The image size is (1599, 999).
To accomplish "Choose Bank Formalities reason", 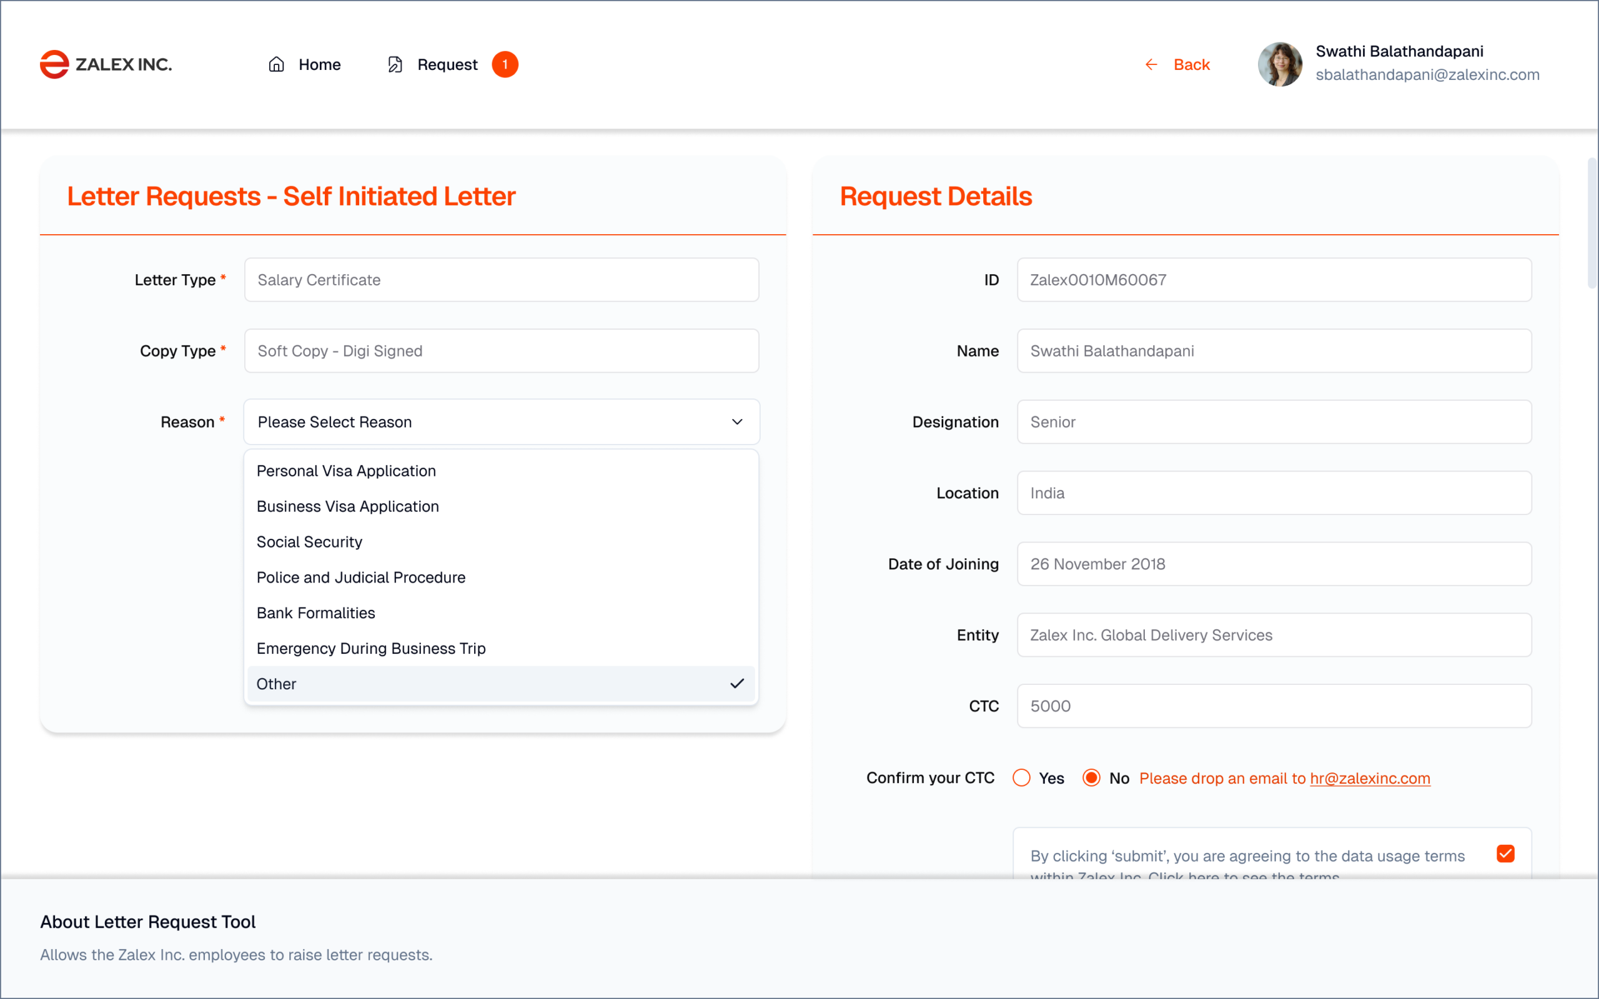I will pyautogui.click(x=502, y=613).
